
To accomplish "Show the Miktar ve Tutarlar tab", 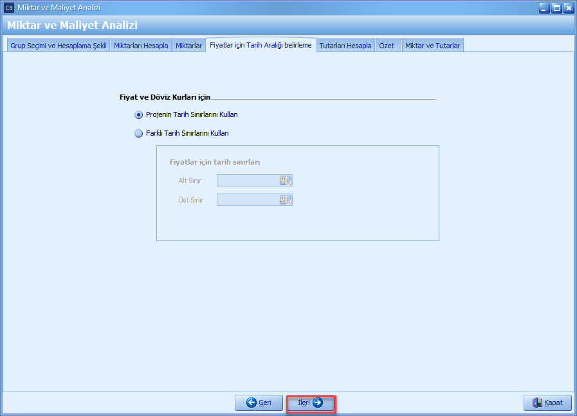I will [x=432, y=46].
